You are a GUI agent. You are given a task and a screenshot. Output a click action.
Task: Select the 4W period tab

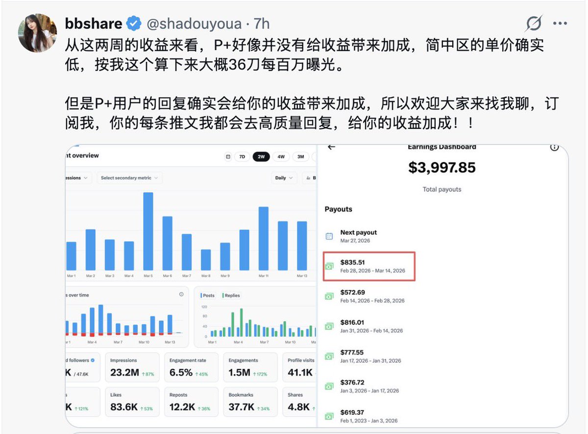[280, 157]
